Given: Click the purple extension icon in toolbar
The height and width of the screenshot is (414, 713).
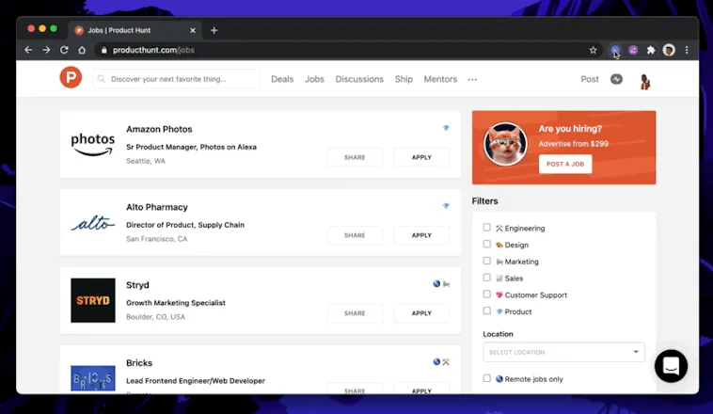Looking at the screenshot, I should click(633, 50).
